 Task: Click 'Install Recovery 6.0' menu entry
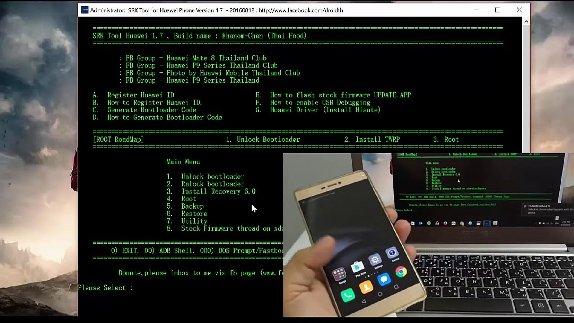[x=218, y=191]
